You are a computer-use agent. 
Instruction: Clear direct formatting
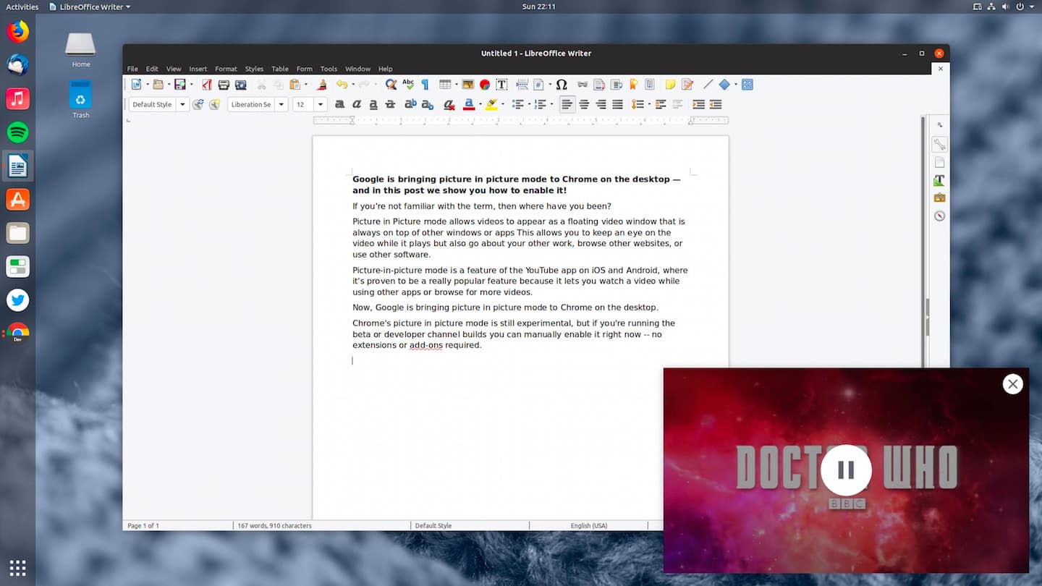point(449,104)
